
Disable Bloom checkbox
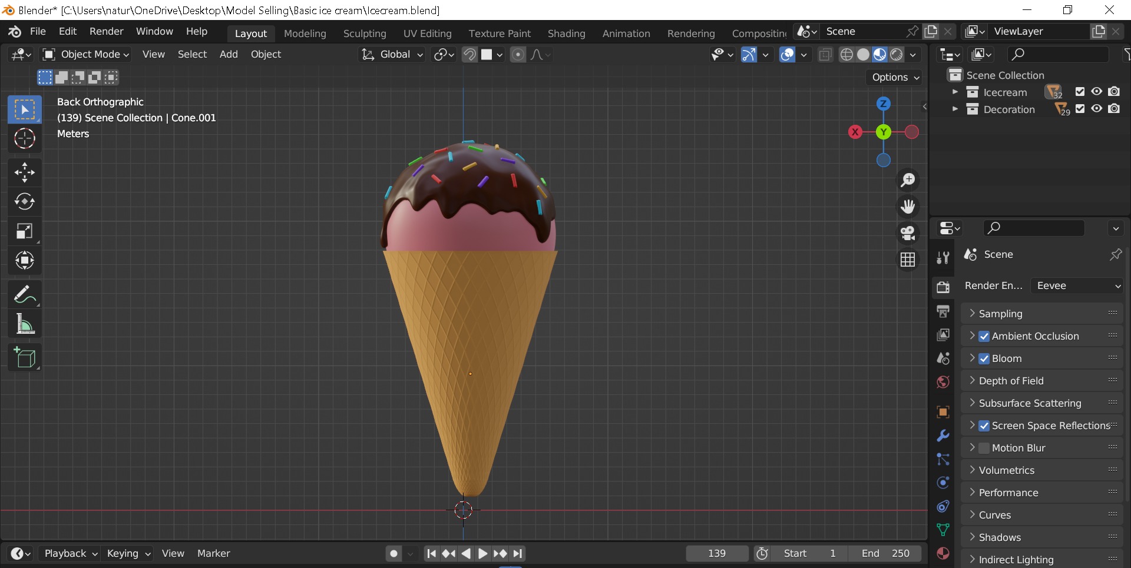pos(984,359)
